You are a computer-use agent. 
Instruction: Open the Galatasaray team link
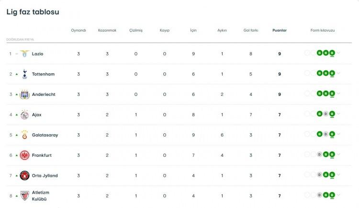point(45,135)
